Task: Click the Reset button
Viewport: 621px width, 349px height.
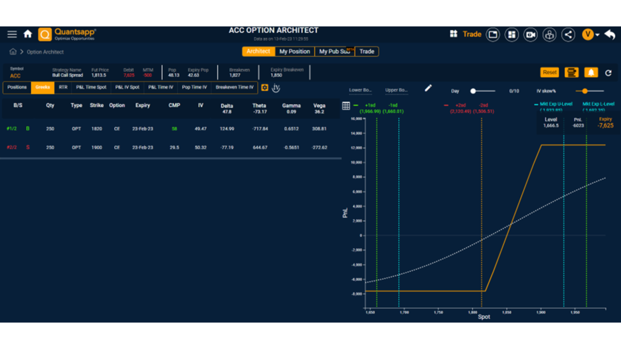Action: (x=550, y=72)
